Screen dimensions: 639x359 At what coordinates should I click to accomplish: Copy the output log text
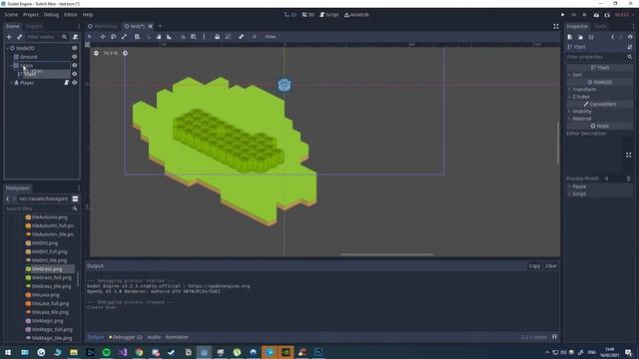coord(534,266)
